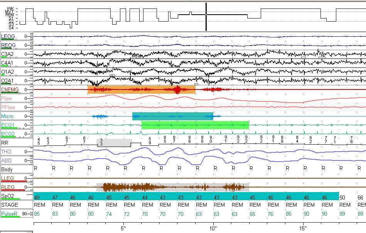Select the RLEG right leg channel label
This screenshot has height=233, width=366.
pos(8,187)
